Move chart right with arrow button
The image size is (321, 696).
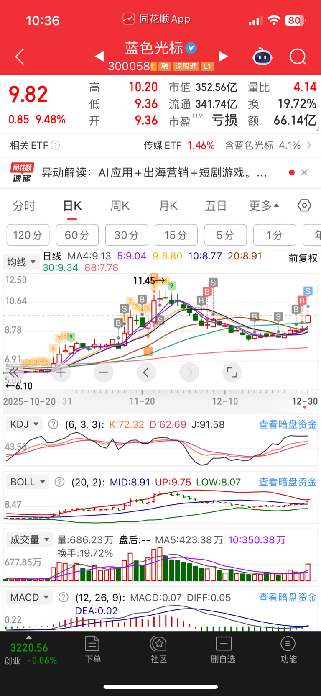point(189,372)
